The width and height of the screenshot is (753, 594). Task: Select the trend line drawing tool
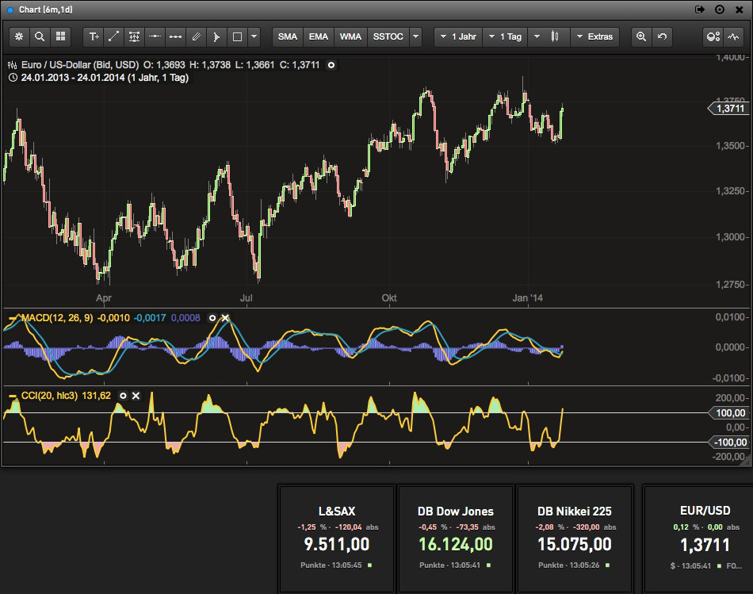[x=114, y=36]
